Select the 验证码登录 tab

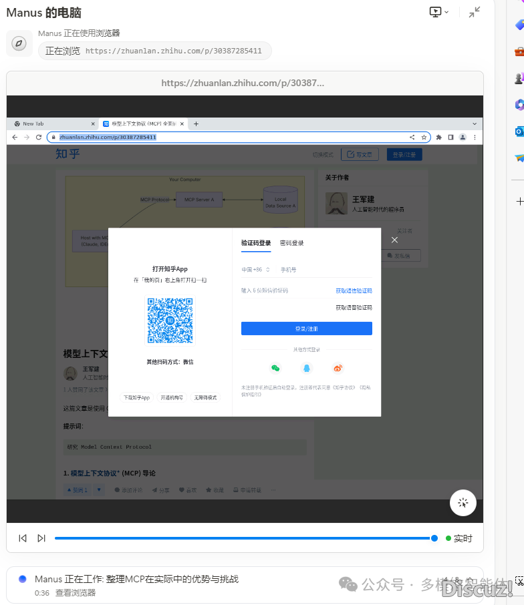click(x=256, y=243)
